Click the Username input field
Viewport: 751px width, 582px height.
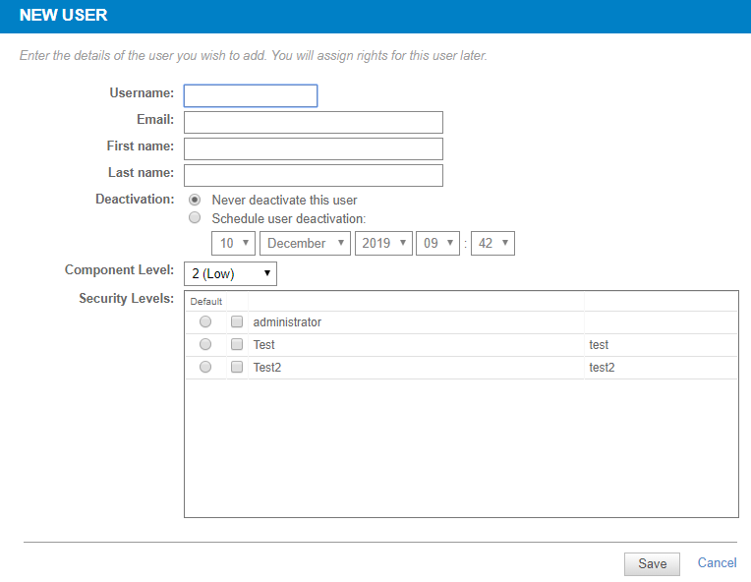click(x=251, y=95)
